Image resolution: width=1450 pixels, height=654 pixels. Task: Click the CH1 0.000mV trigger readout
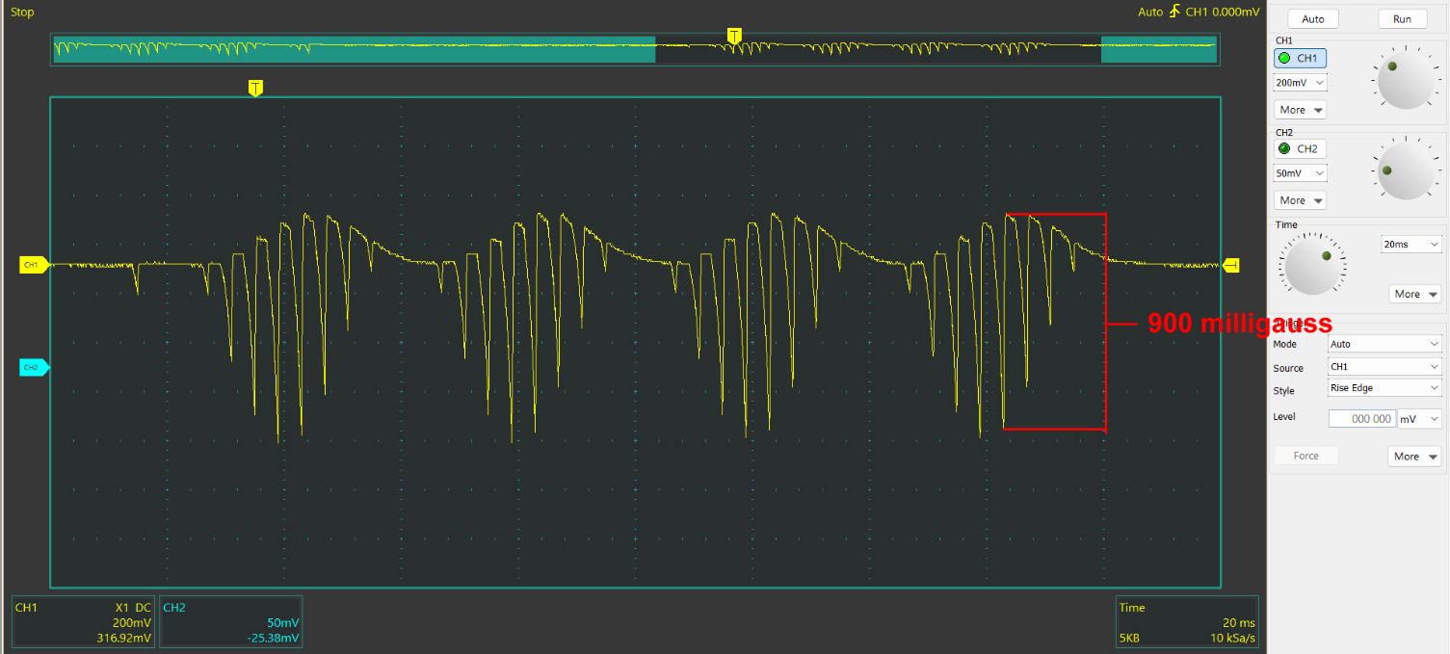pos(1222,13)
